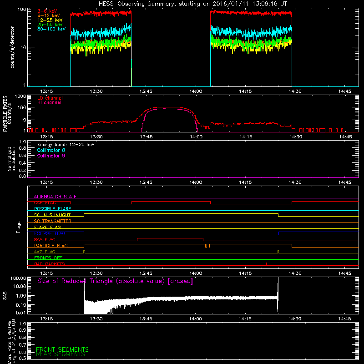
Task: Click the POSSIBLE FLARE flag label
Action: (x=52, y=209)
